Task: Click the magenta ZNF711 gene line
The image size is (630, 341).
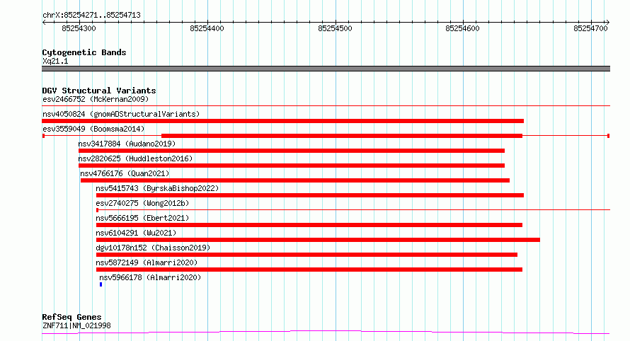Action: tap(326, 333)
